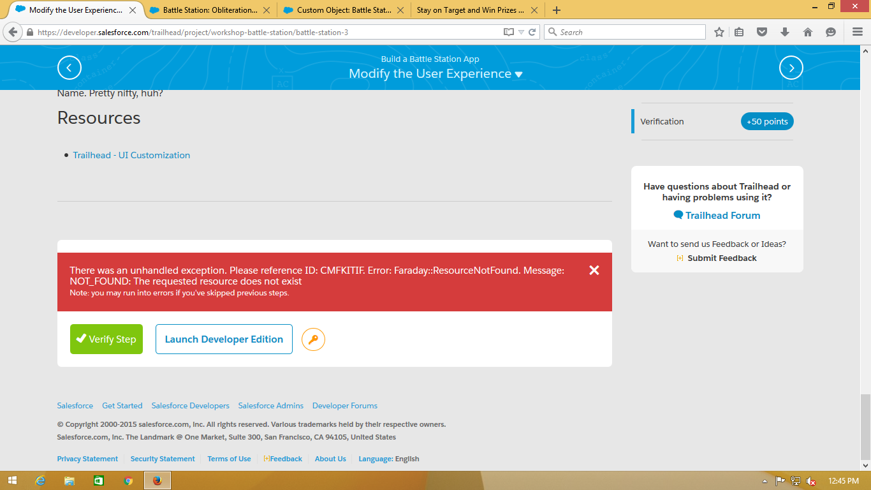The height and width of the screenshot is (490, 871).
Task: Change the Language: English setting
Action: click(389, 459)
